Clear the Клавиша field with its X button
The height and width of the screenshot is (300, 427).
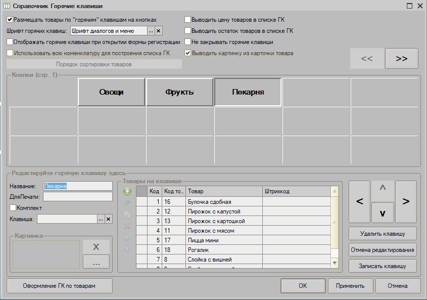[108, 219]
